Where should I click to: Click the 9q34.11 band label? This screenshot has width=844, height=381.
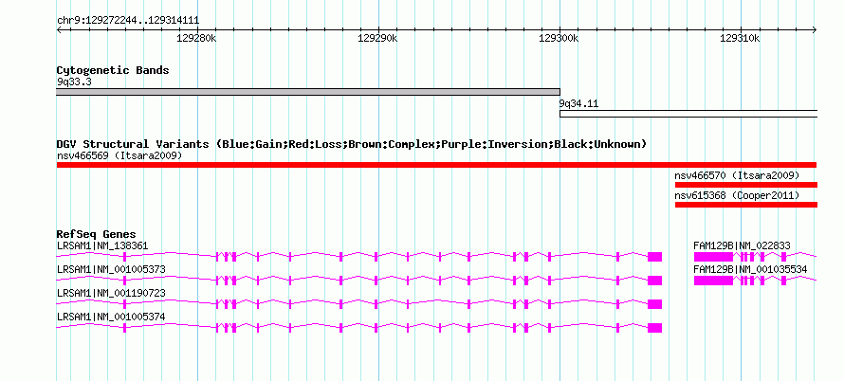tap(578, 104)
